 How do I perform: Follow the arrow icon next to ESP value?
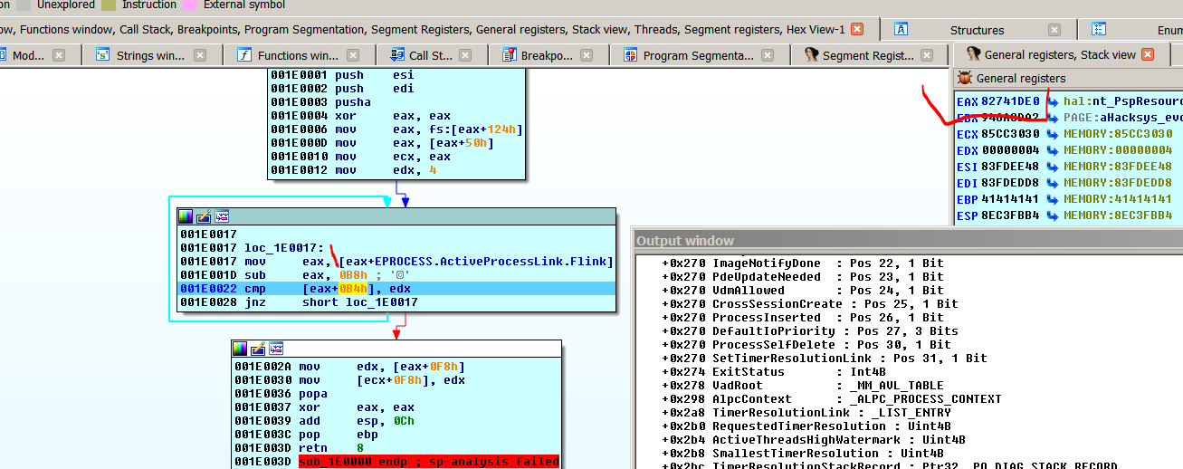point(1053,215)
